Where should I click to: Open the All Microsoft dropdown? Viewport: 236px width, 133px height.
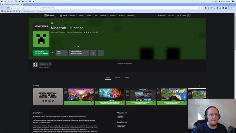[162, 16]
